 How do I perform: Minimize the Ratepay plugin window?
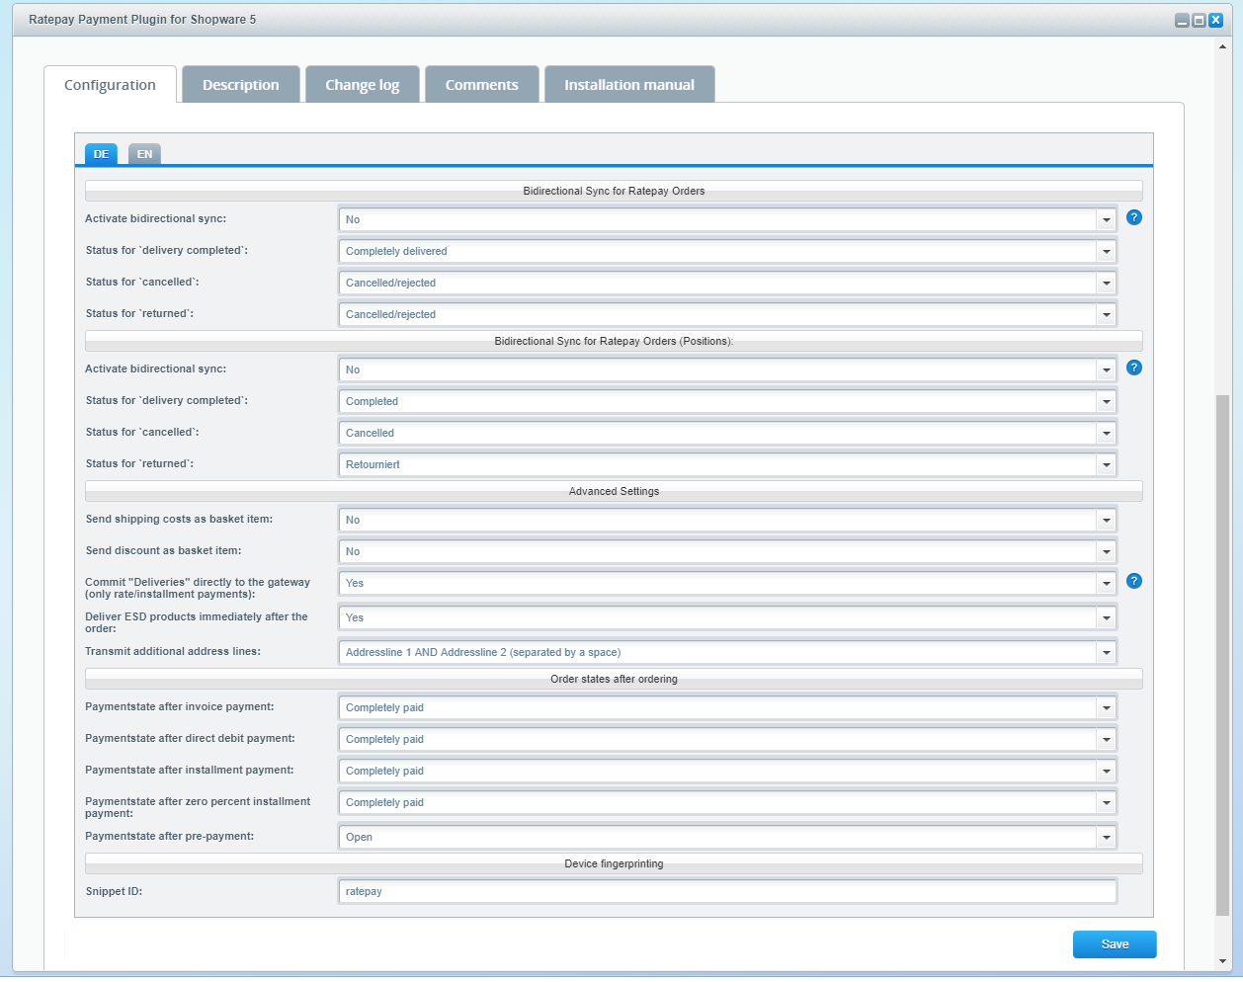(x=1182, y=20)
